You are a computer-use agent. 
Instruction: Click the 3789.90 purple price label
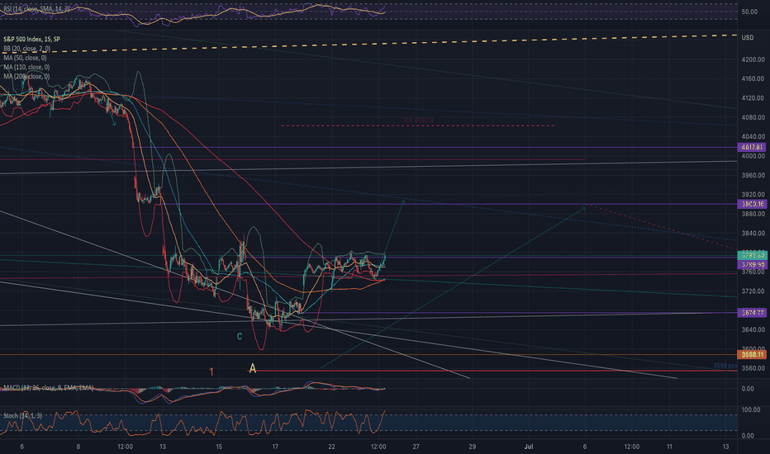752,265
